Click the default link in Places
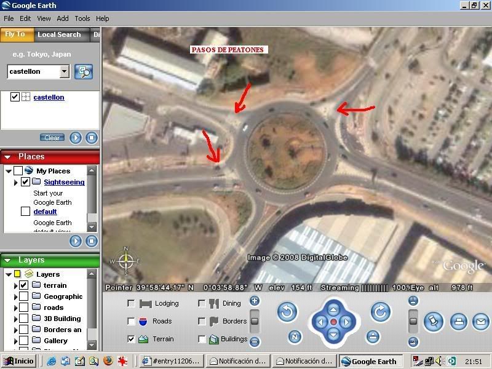This screenshot has height=369, width=492. (x=45, y=212)
